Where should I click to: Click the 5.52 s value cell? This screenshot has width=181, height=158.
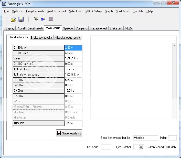click(x=73, y=80)
